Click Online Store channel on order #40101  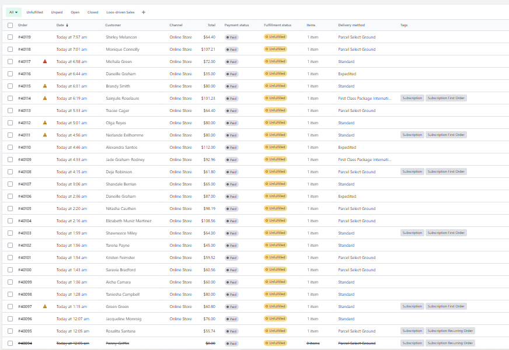180,258
